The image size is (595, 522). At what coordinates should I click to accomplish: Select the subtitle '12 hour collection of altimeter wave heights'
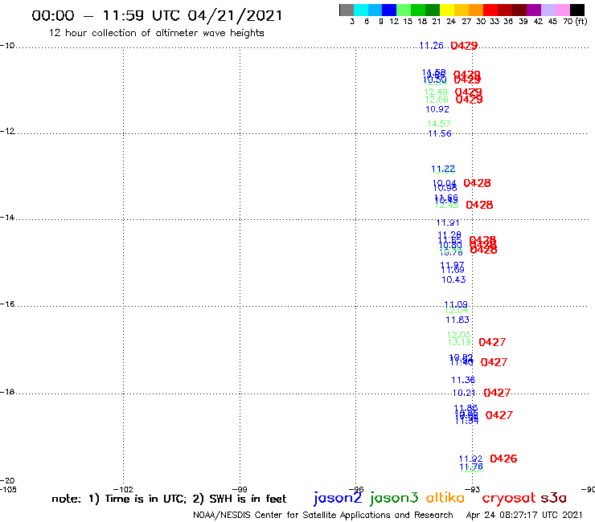156,33
